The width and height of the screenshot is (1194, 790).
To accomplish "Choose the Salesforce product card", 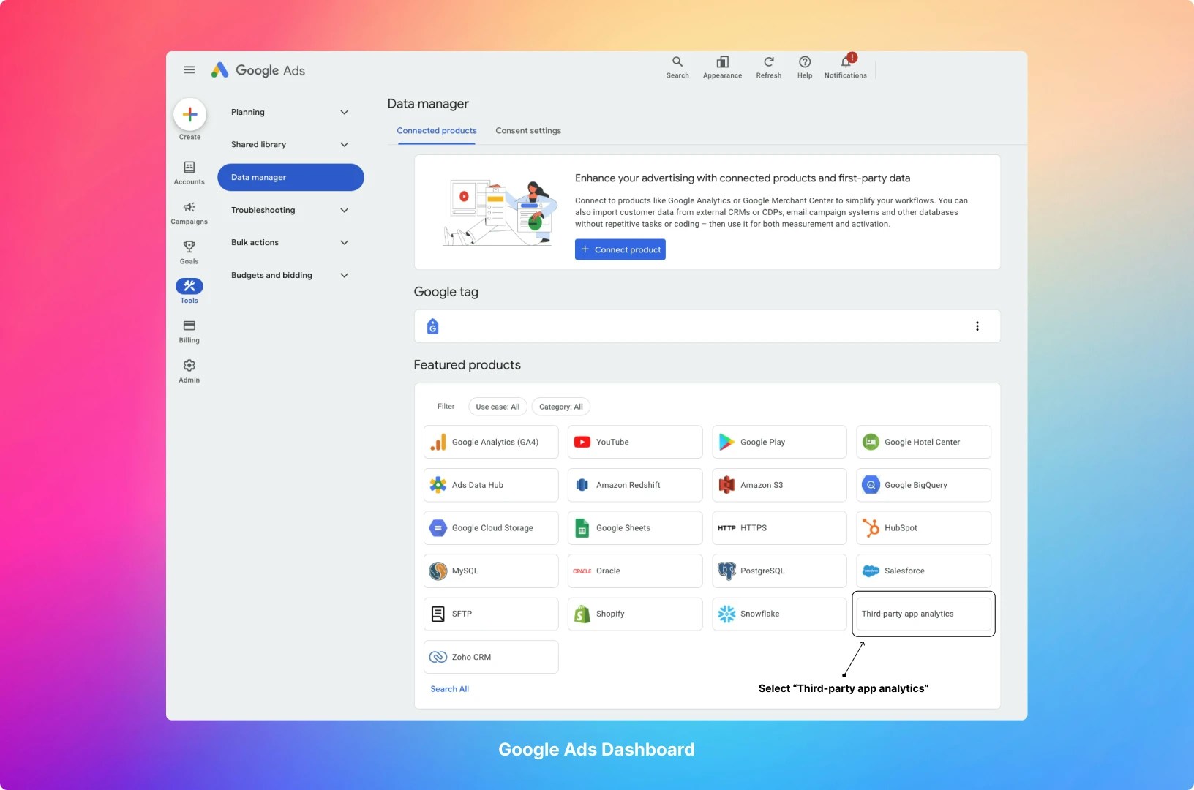I will (x=923, y=571).
